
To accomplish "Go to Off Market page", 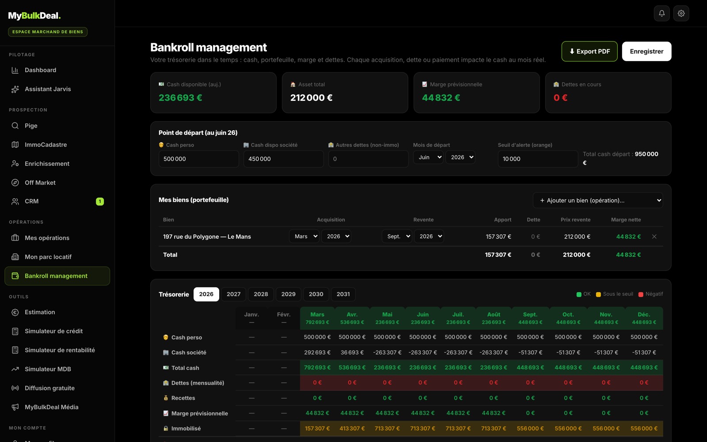I will point(57,183).
